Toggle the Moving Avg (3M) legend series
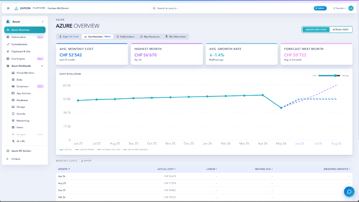Viewport: 359px width, 202px height. coord(109,150)
